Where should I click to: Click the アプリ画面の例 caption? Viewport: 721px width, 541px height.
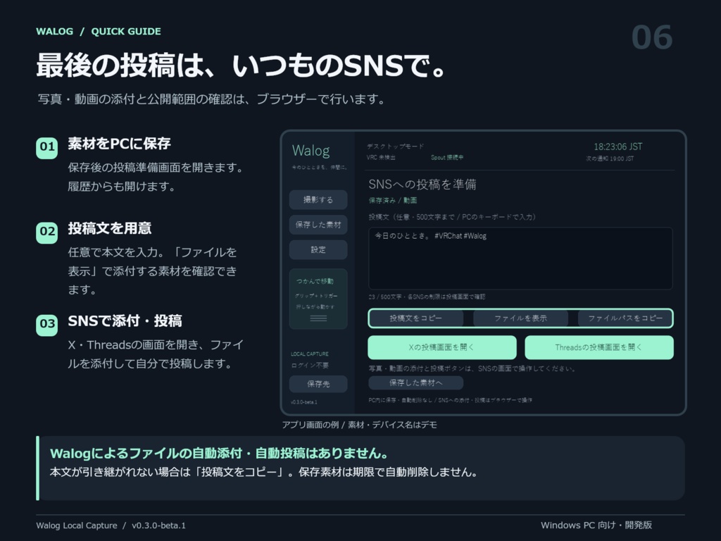click(x=359, y=425)
